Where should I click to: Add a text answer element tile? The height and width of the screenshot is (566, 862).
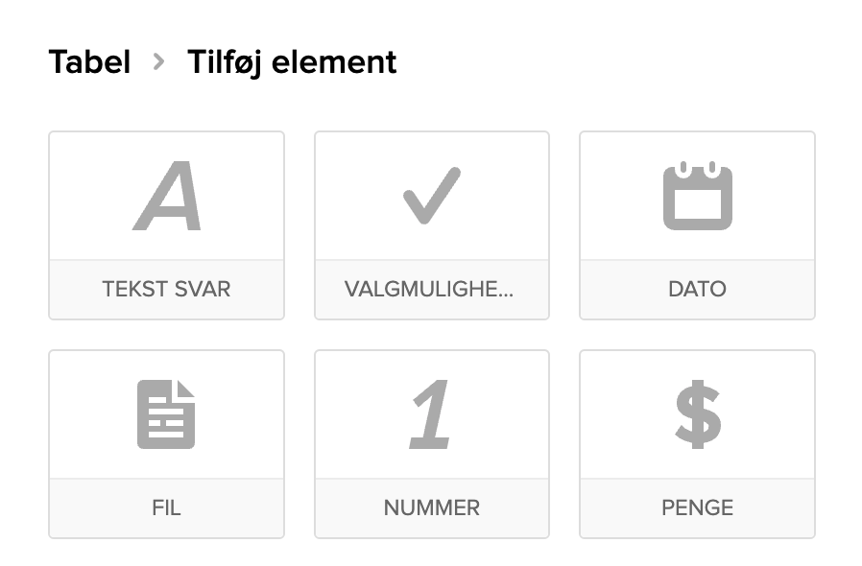[167, 225]
